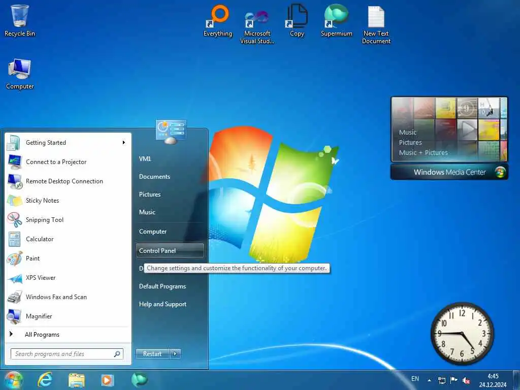Show hidden tray icons arrow
The width and height of the screenshot is (520, 390).
coord(429,380)
